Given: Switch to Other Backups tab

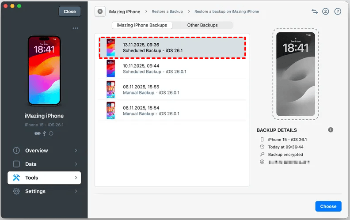Looking at the screenshot, I should (202, 25).
